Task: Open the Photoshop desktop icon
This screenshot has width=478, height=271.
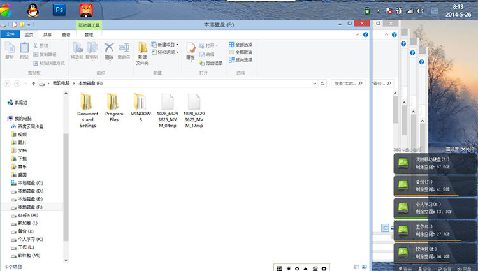Action: click(x=59, y=10)
